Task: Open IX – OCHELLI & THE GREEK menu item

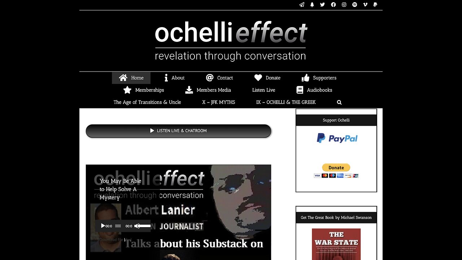Action: tap(286, 102)
